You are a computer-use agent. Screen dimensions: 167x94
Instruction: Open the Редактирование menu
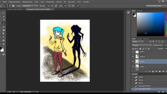[14, 2]
